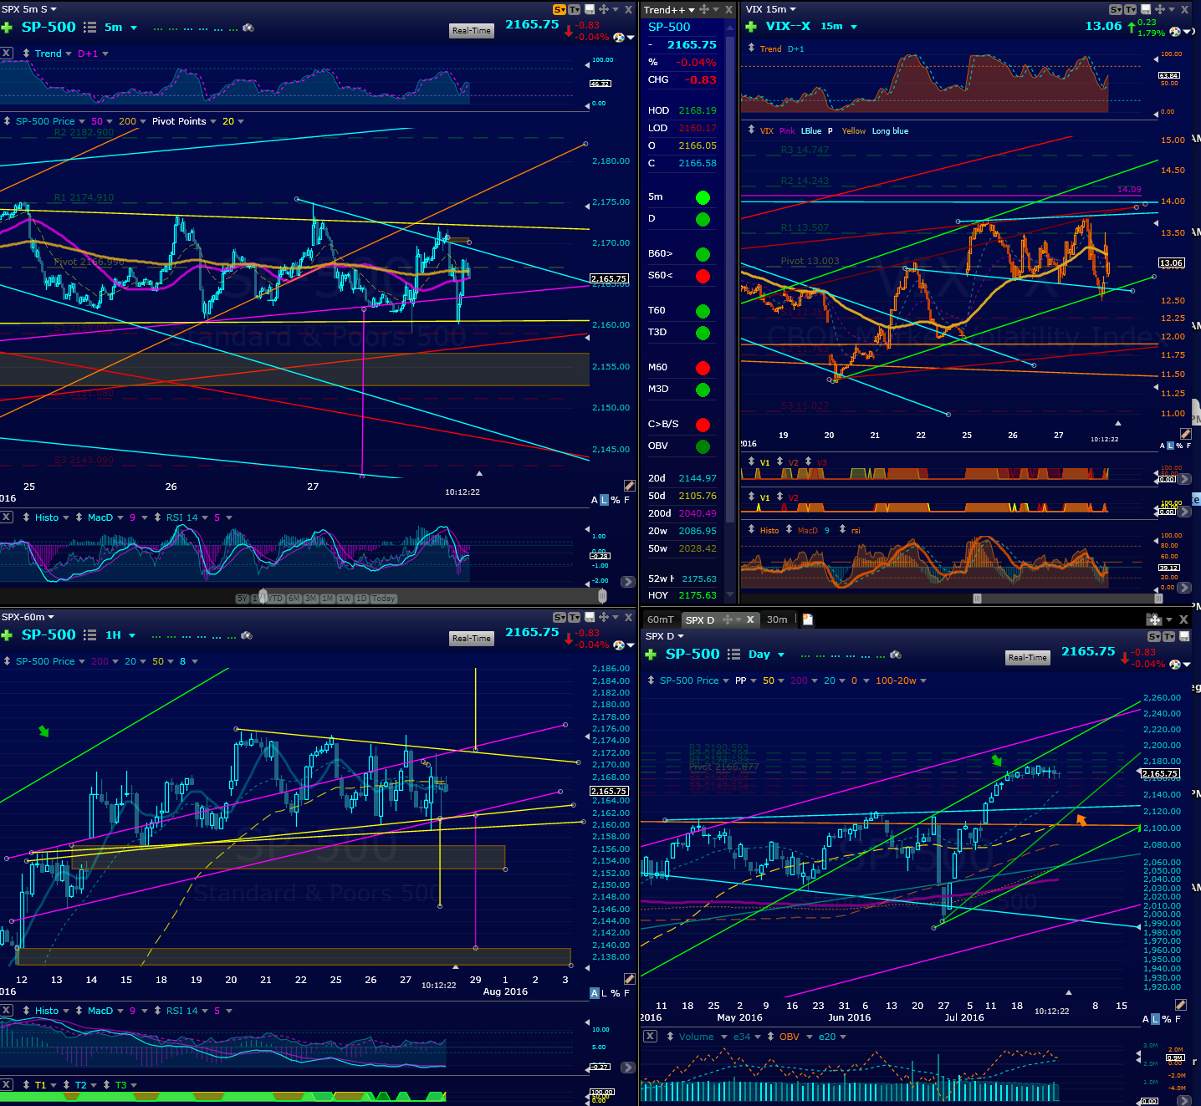Click the drawing pencil icon in the SPX-60m chart
Viewport: 1201px width, 1106px height.
(x=629, y=978)
